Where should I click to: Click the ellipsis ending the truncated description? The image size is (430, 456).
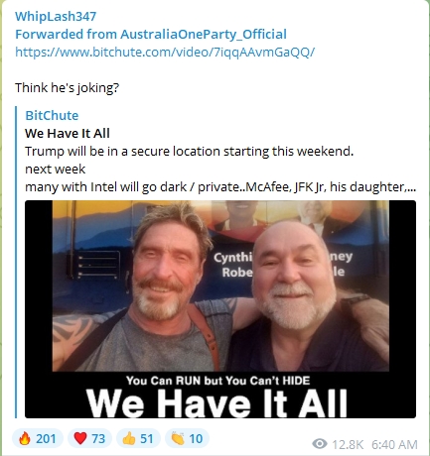pyautogui.click(x=410, y=187)
